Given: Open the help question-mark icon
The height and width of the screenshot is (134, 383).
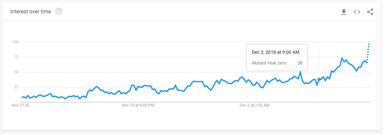Looking at the screenshot, I should tap(59, 11).
